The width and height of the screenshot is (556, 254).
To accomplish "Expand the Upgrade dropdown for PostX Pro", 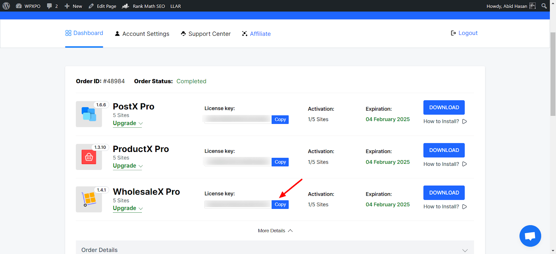I will click(x=128, y=123).
